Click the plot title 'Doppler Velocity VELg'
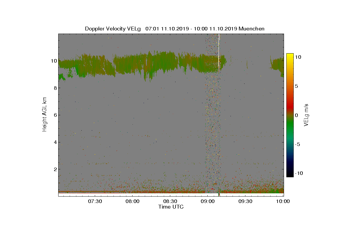Image resolution: width=351 pixels, height=234 pixels. pyautogui.click(x=113, y=29)
